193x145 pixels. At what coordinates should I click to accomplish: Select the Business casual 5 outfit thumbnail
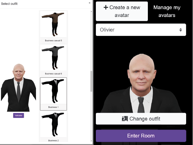(x=53, y=27)
